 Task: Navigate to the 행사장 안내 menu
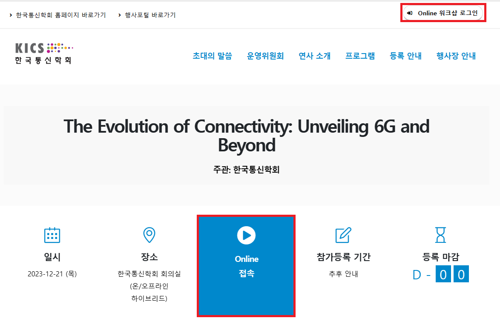pyautogui.click(x=456, y=56)
